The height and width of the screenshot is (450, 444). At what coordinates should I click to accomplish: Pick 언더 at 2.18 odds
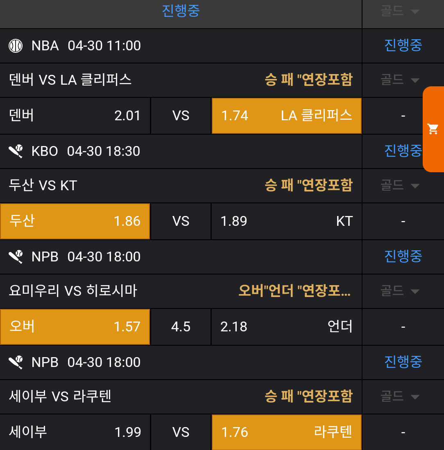click(x=286, y=327)
